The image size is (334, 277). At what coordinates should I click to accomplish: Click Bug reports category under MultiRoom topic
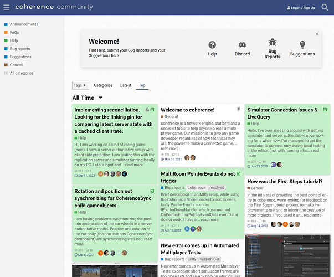(x=173, y=187)
